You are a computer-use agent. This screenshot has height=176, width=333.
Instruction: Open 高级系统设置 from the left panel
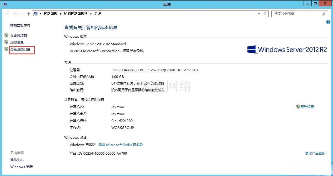(x=20, y=49)
